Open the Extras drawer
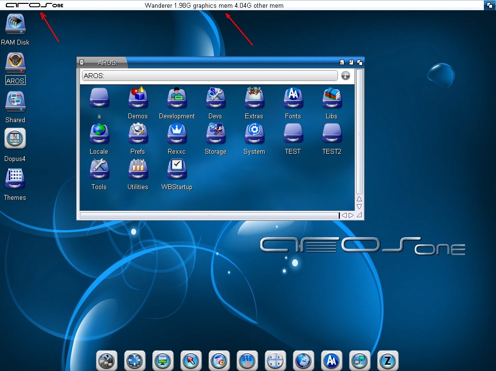The height and width of the screenshot is (371, 496). [254, 99]
